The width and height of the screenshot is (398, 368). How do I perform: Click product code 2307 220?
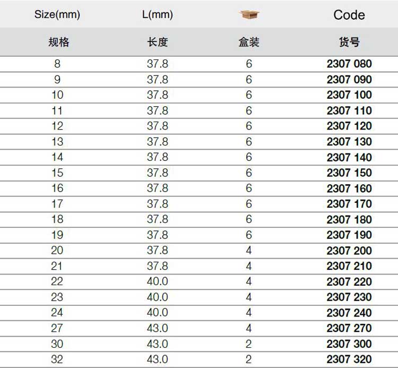pyautogui.click(x=349, y=282)
